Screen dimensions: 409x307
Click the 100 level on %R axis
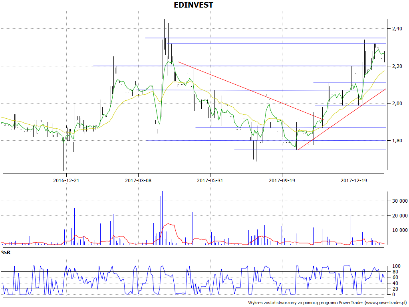[396, 266]
